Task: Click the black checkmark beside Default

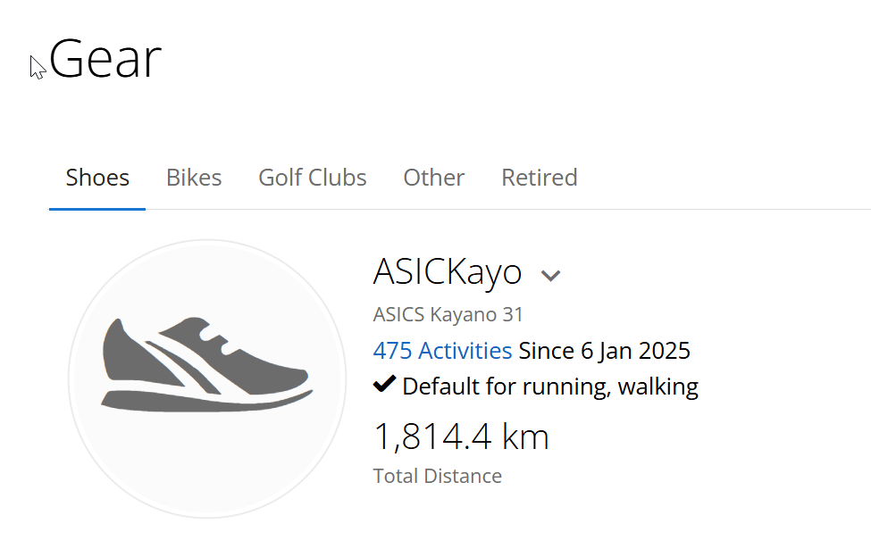Action: coord(384,386)
